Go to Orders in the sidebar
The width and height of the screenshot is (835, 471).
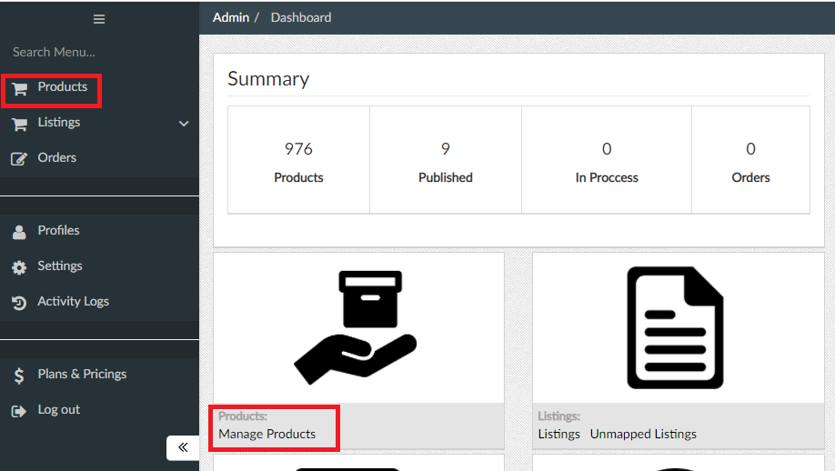[57, 157]
